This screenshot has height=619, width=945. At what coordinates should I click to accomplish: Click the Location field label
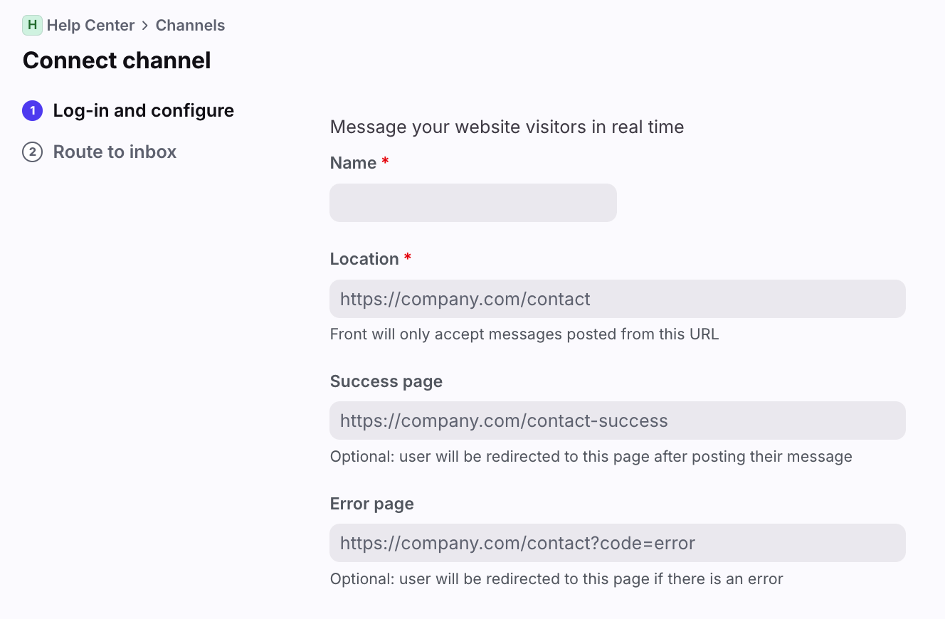coord(364,259)
